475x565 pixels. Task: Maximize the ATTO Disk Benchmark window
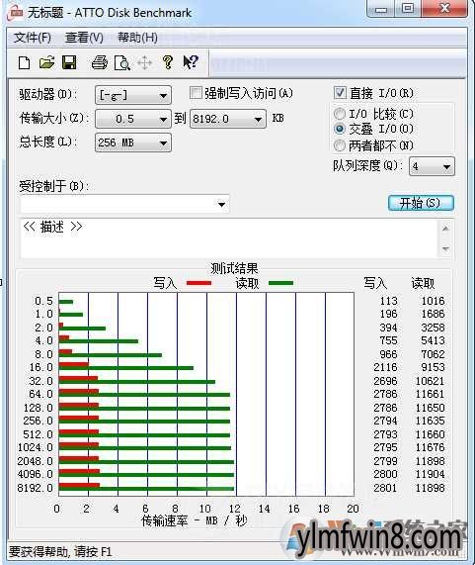[x=408, y=9]
